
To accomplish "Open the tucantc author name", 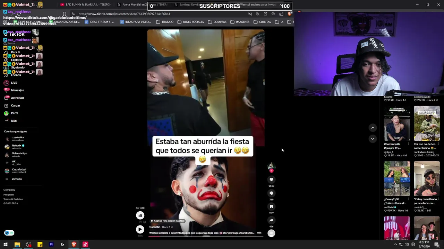I will [154, 227].
